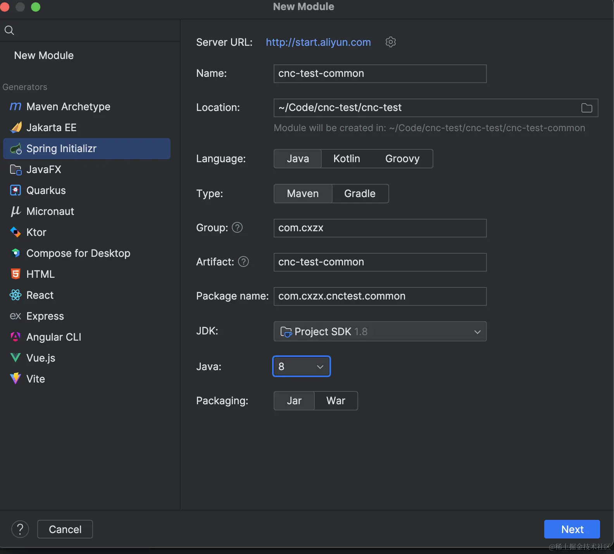Select JavaFX generator
This screenshot has height=554, width=614.
tap(87, 170)
